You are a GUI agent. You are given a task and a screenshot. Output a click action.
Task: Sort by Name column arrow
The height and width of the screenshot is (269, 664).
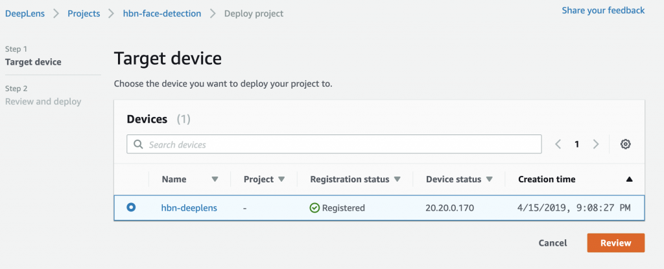pyautogui.click(x=215, y=180)
